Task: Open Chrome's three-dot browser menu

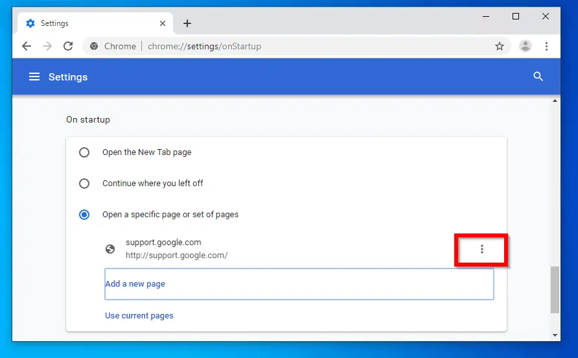Action: click(547, 46)
